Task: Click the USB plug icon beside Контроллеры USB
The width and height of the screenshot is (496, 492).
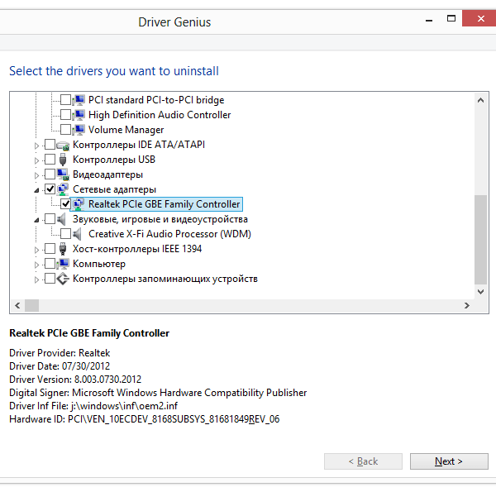Action: point(63,160)
